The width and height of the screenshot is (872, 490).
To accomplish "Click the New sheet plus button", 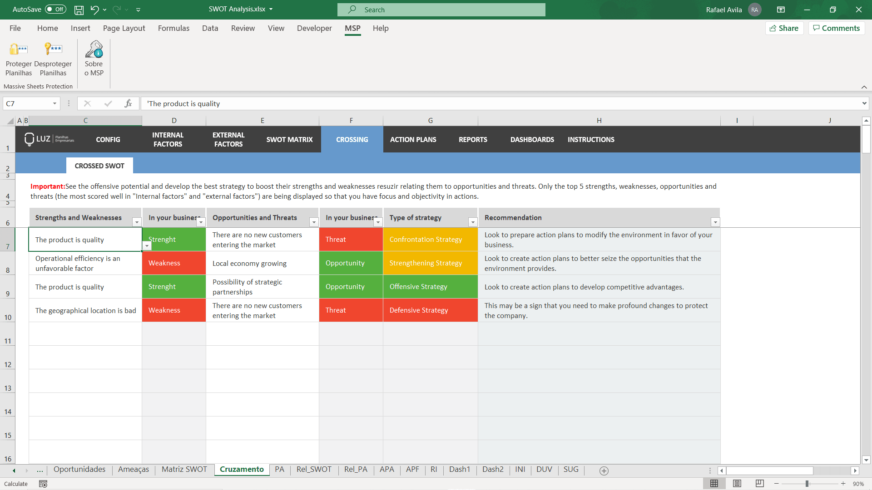I will click(x=604, y=471).
